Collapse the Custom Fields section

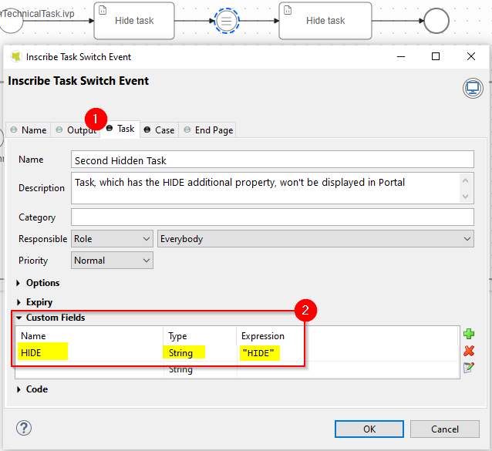pos(55,318)
